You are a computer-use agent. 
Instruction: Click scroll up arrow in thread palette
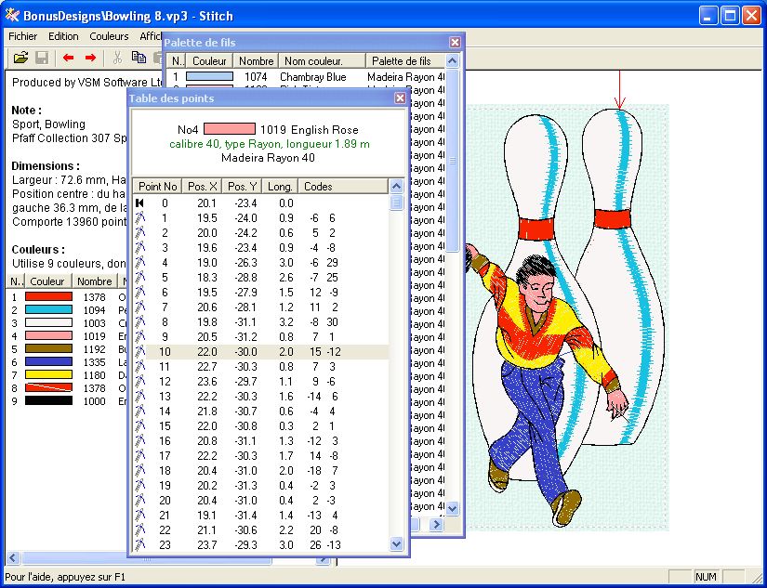(x=453, y=61)
